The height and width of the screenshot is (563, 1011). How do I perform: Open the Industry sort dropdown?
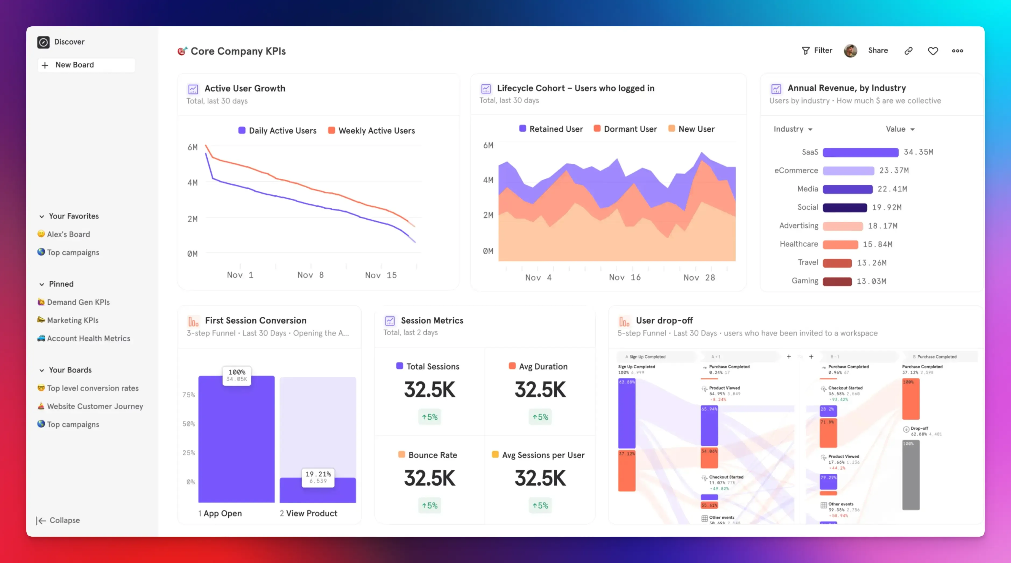pos(793,129)
